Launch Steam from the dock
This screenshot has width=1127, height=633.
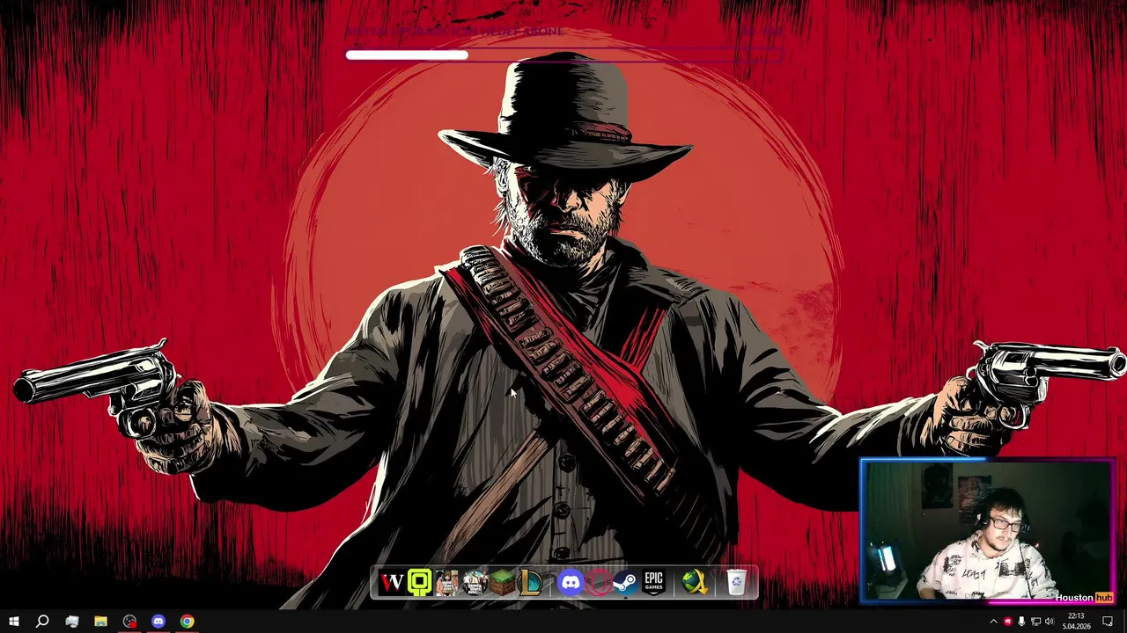[x=625, y=582]
